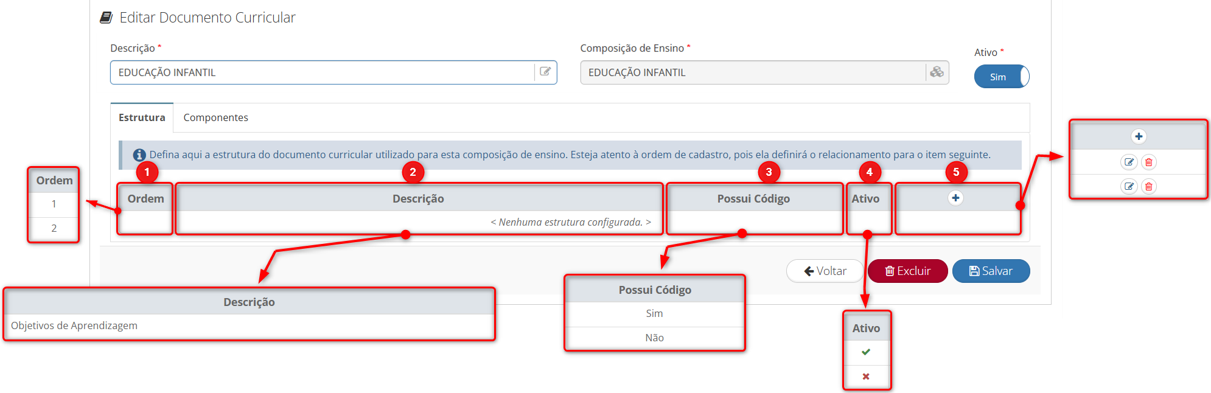Delete the first row in callout panel
Viewport: 1211px width, 393px height.
[1148, 162]
